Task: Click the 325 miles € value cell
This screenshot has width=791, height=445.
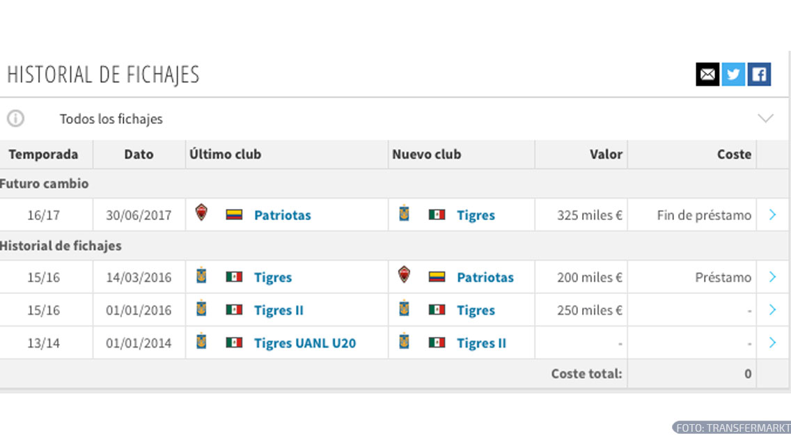Action: point(589,215)
